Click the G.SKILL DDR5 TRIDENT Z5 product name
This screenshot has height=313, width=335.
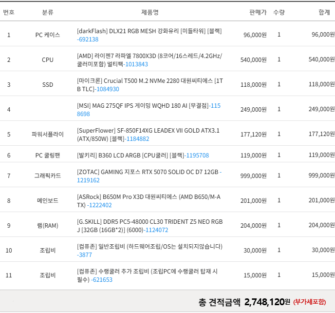coord(150,226)
